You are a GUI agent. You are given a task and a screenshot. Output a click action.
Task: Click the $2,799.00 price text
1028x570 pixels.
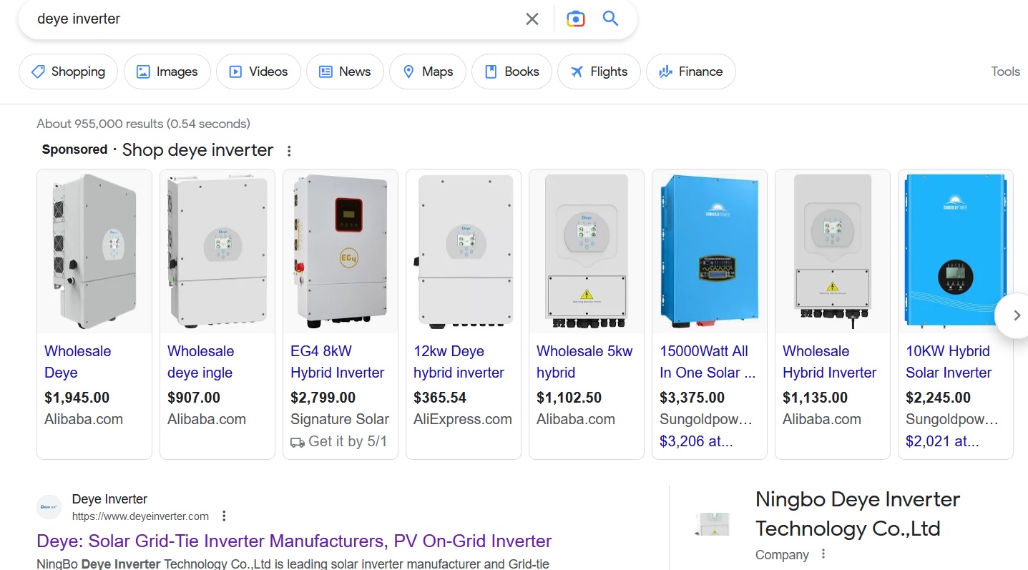pyautogui.click(x=323, y=398)
